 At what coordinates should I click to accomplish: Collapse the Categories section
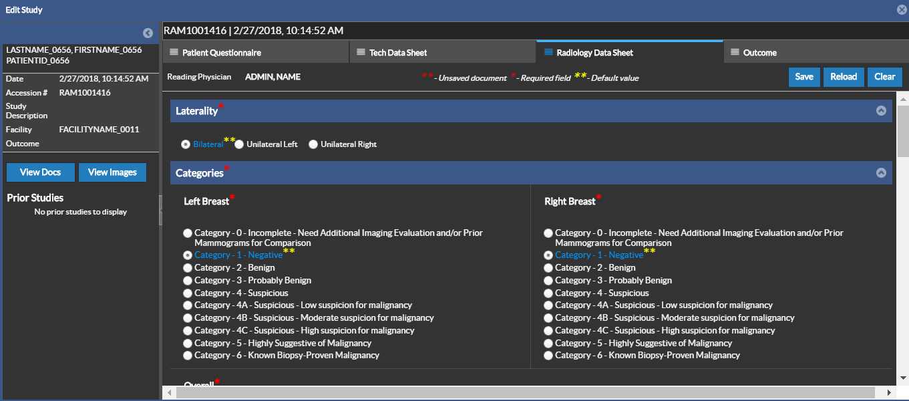click(x=881, y=173)
